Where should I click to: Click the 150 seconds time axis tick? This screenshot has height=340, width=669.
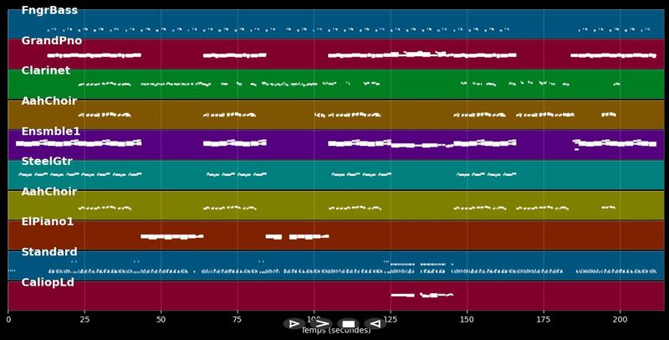pos(467,319)
